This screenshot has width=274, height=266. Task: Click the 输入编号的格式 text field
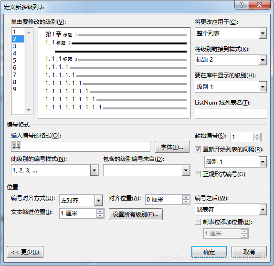(x=81, y=146)
